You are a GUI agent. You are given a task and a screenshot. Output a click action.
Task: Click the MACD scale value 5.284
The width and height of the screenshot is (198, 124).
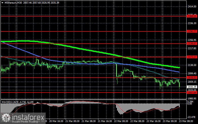190,102
